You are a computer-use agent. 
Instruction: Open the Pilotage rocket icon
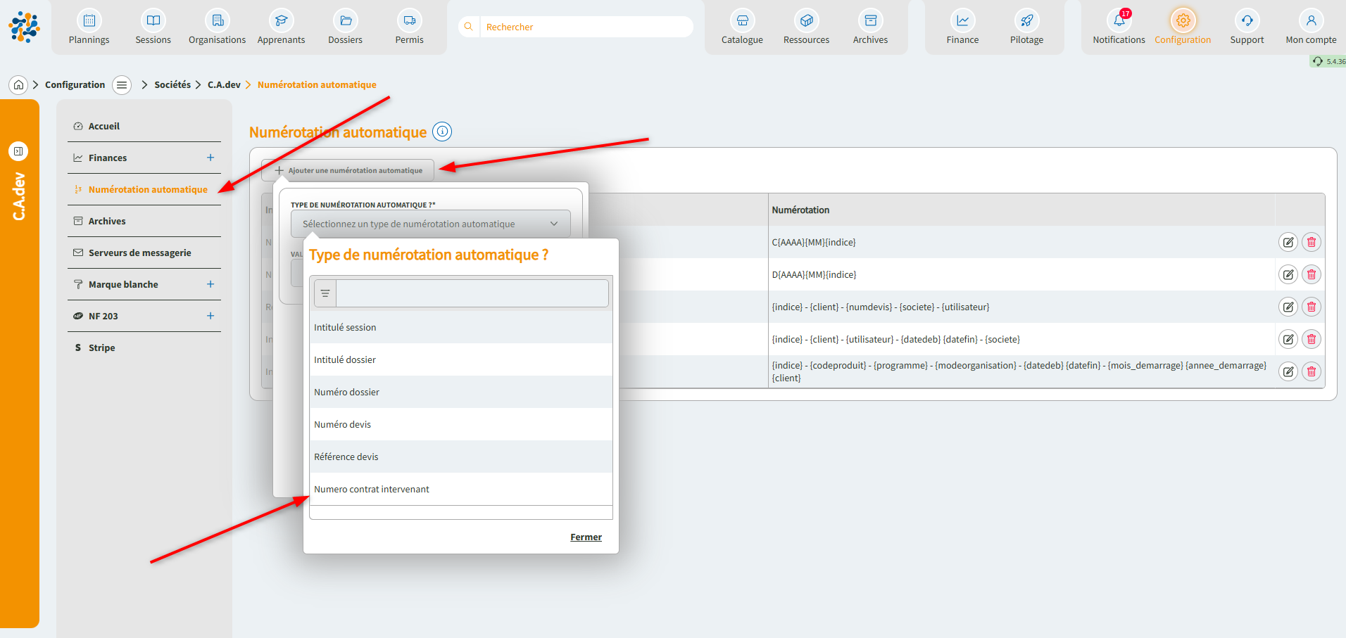coord(1026,21)
